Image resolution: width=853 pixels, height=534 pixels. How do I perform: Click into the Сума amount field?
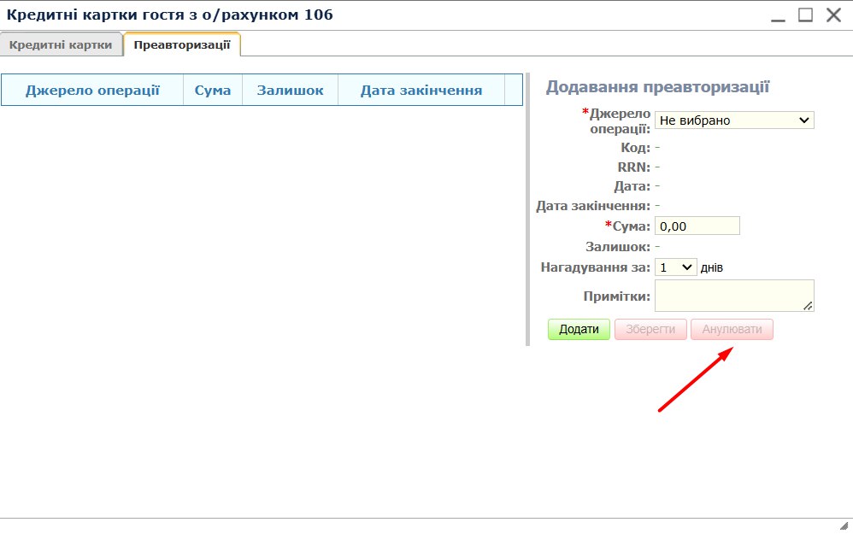(x=696, y=226)
